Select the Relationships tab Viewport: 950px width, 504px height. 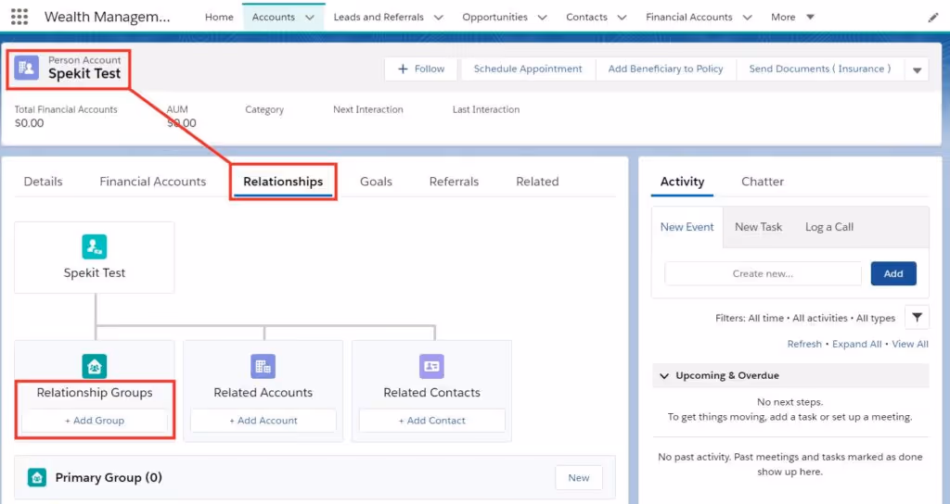(x=283, y=182)
